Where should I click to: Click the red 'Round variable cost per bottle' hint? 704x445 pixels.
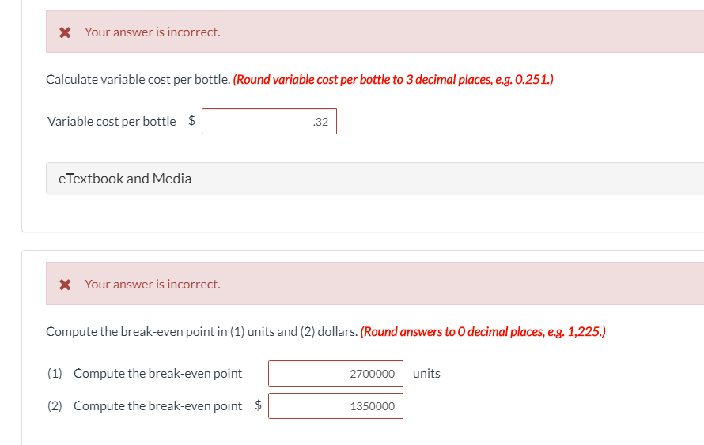click(393, 79)
